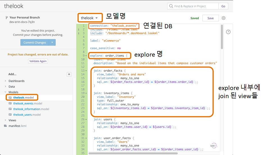Collapse the Models folder

(5, 92)
